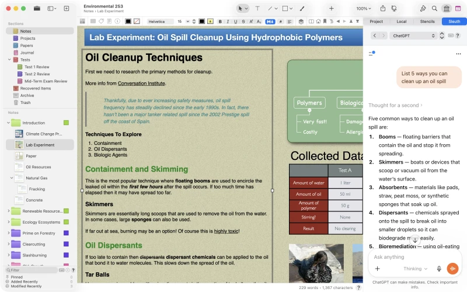
Task: Pick the freehand brush tool
Action: click(302, 8)
